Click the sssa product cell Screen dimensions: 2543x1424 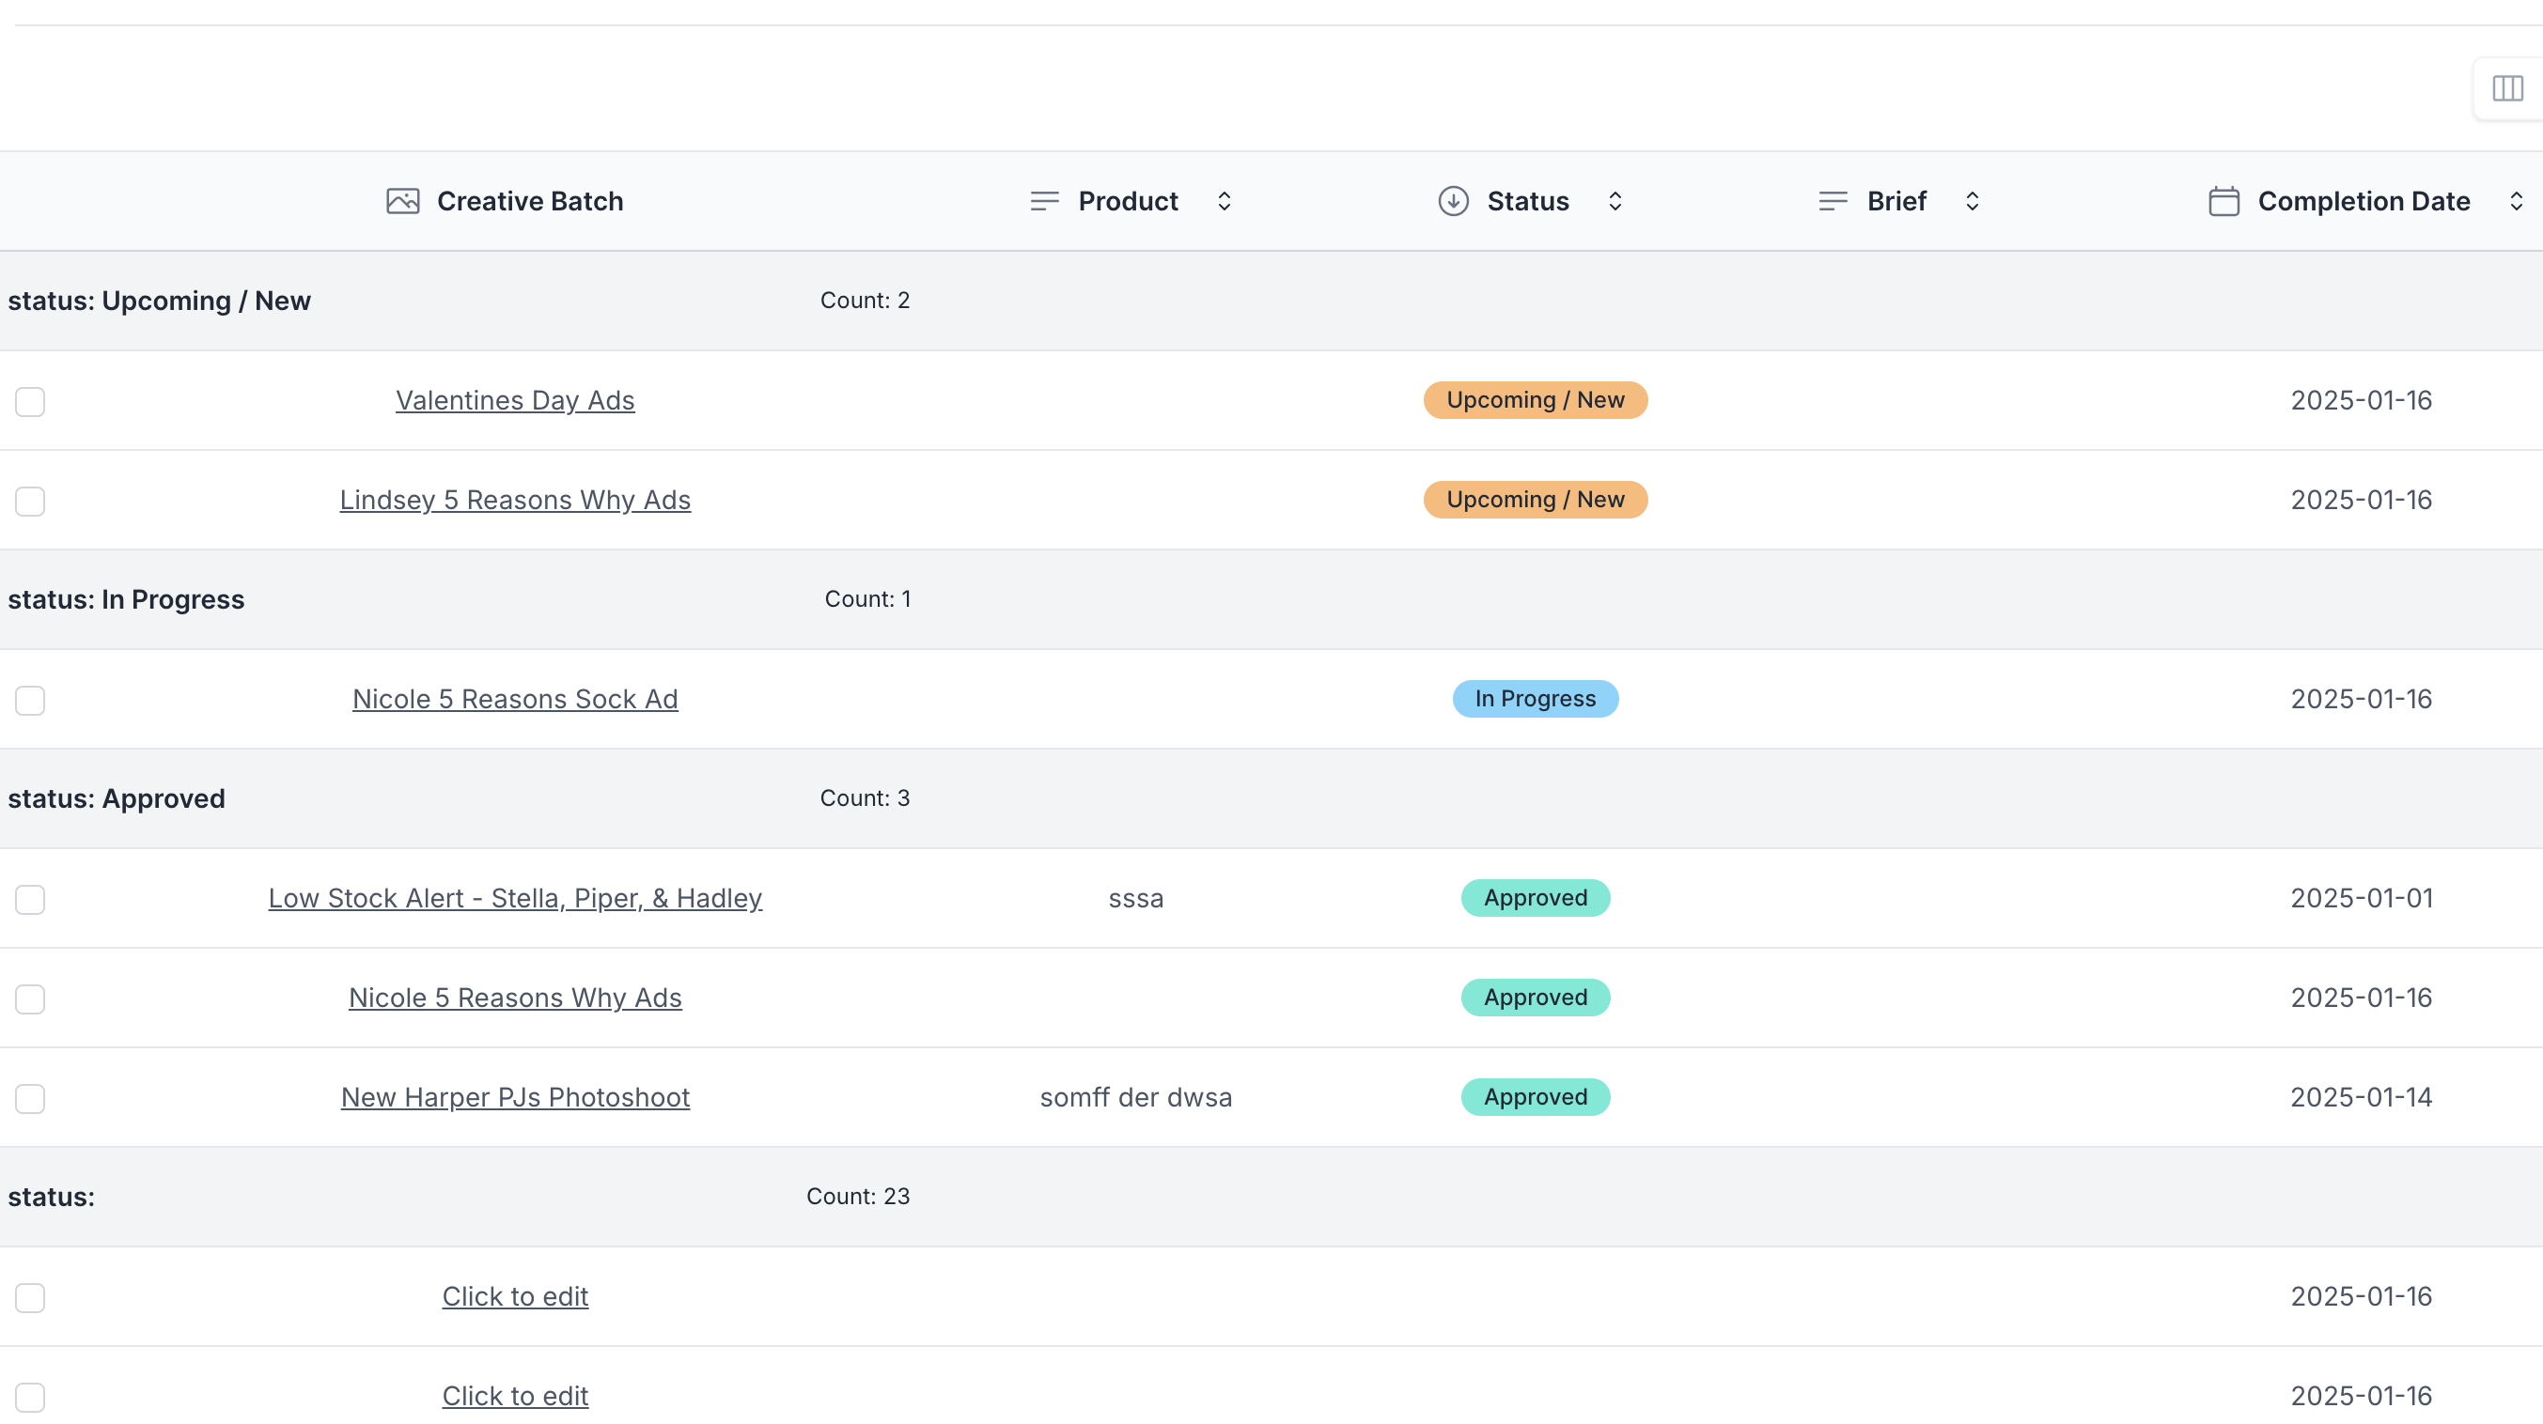pyautogui.click(x=1135, y=898)
